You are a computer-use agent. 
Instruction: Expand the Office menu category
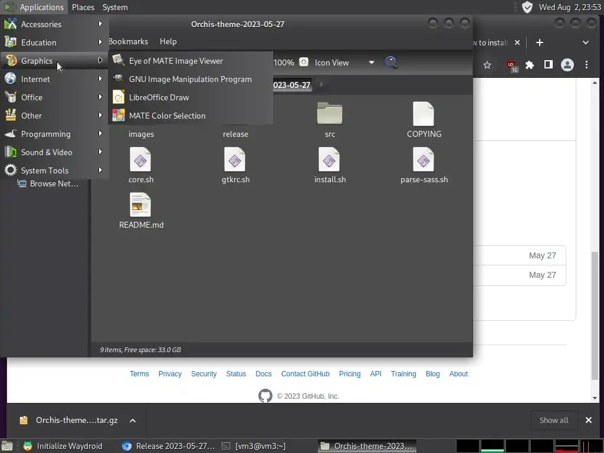tap(54, 97)
